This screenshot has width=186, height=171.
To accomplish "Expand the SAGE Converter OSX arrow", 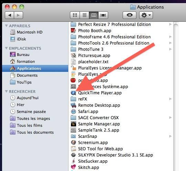I will pyautogui.click(x=170, y=117).
